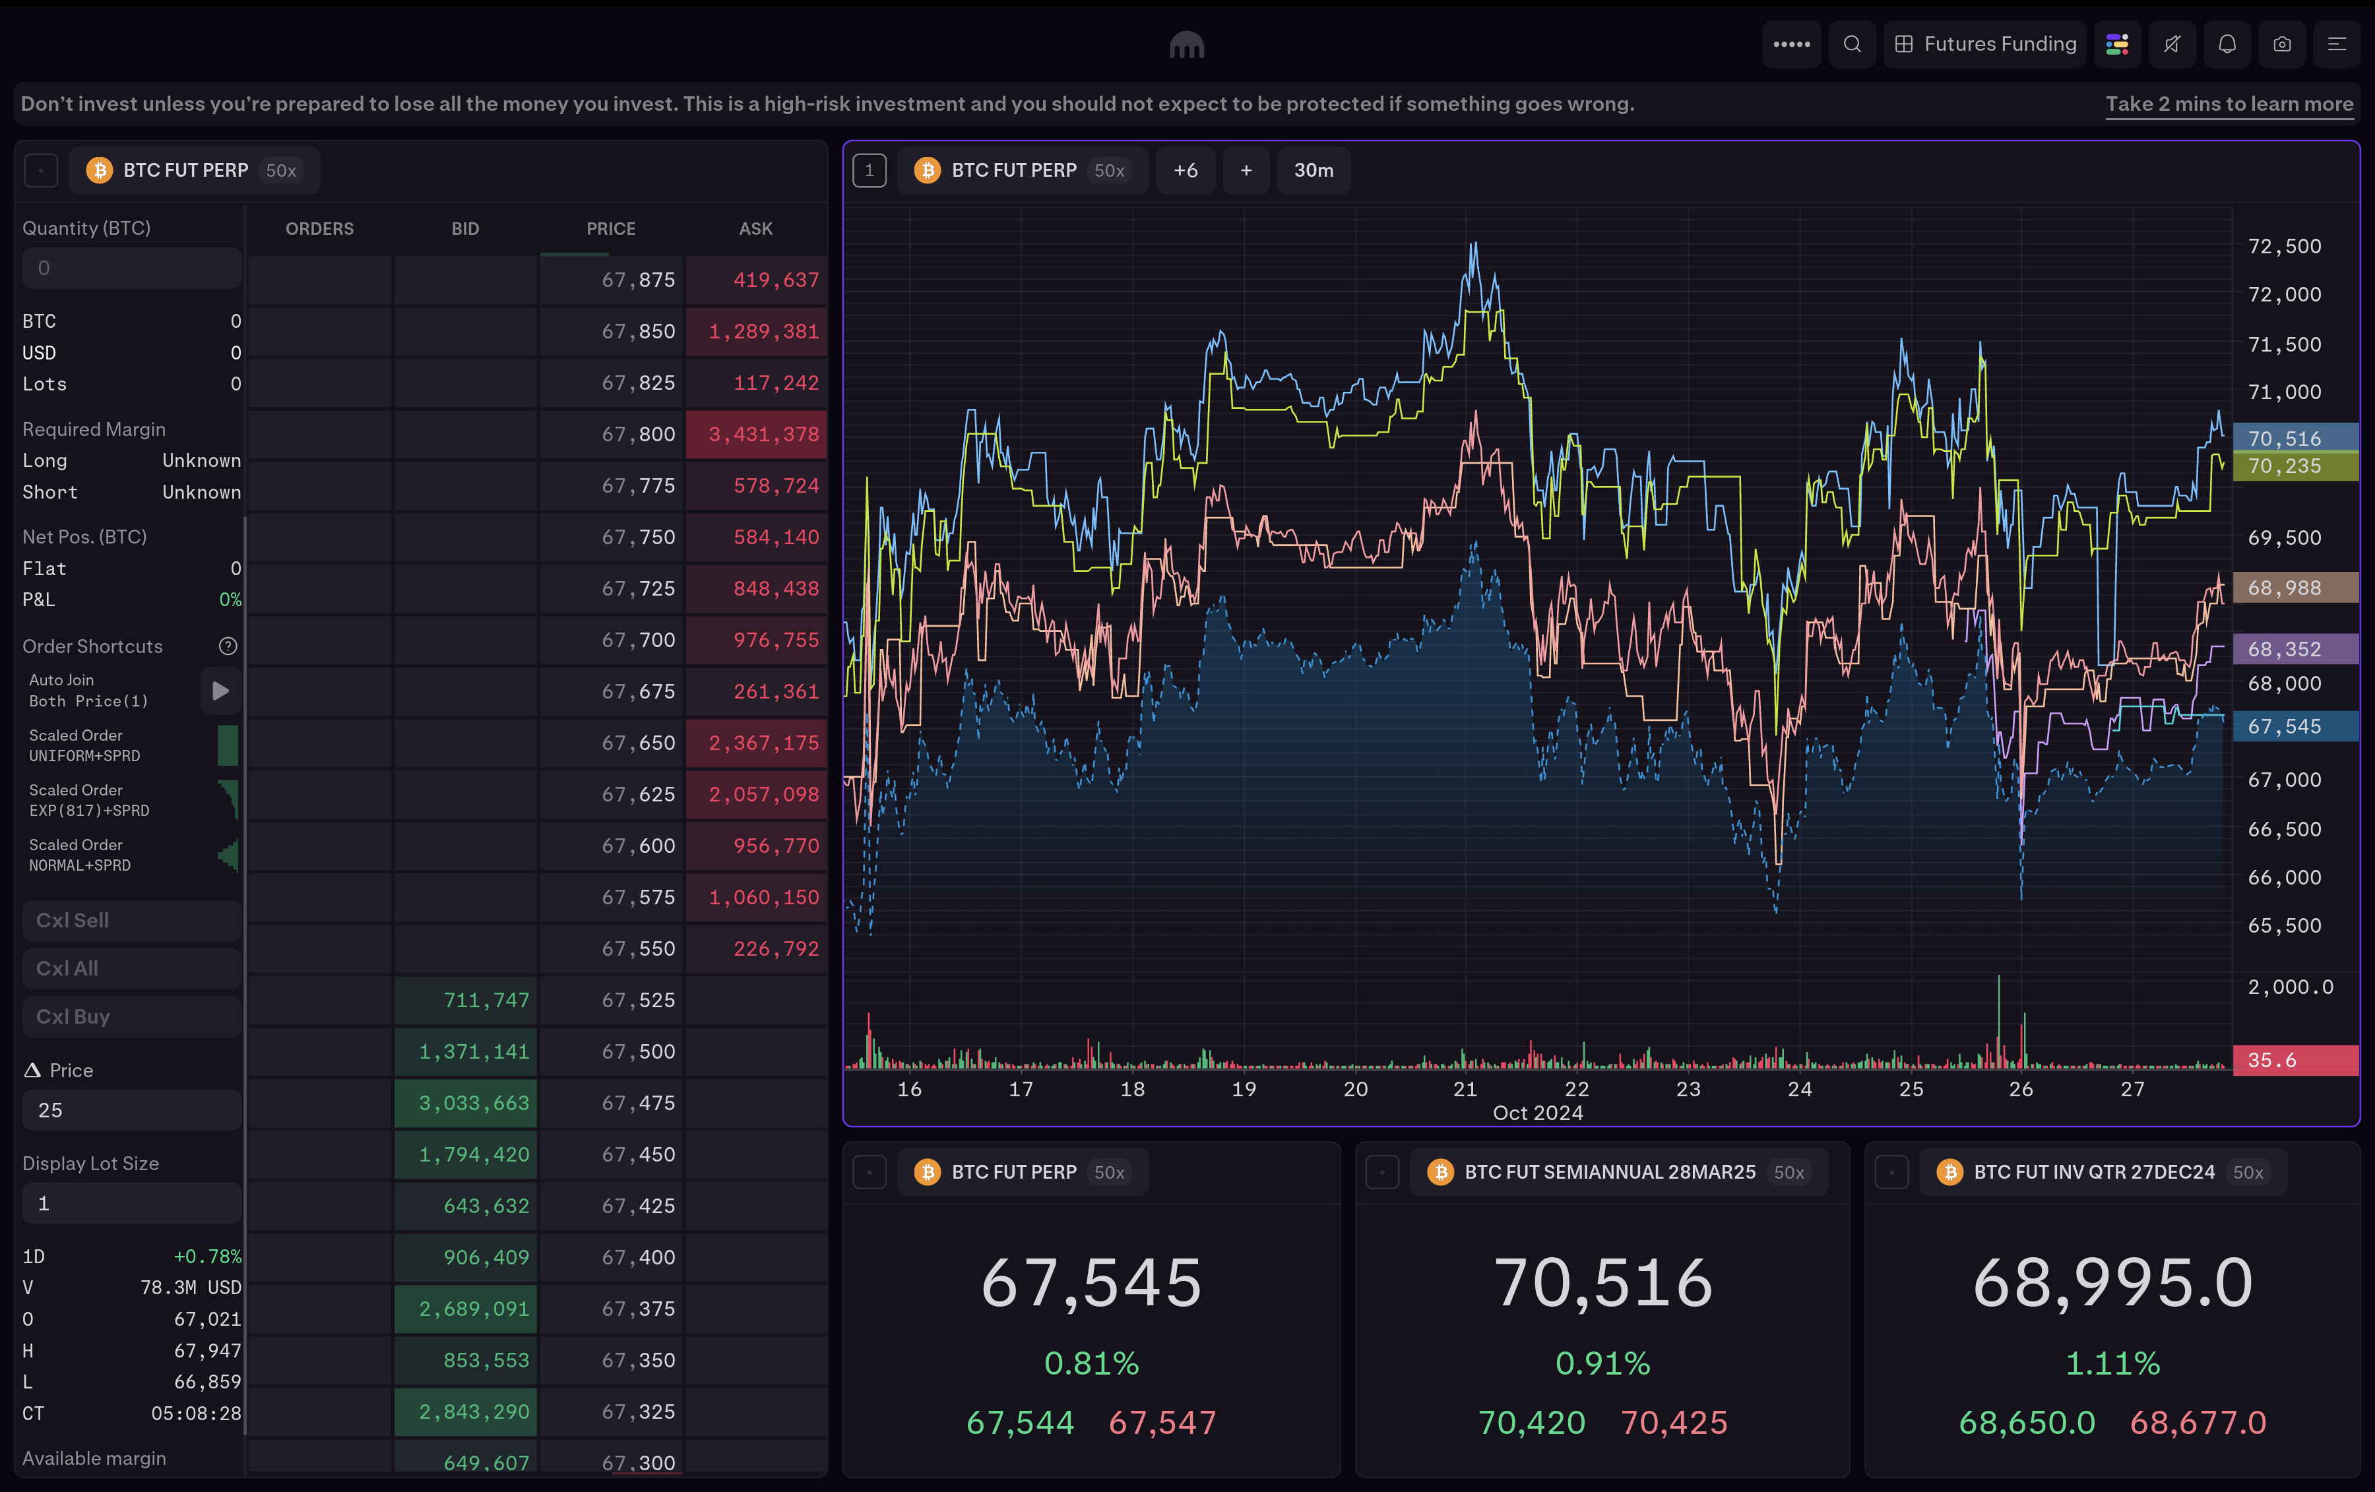This screenshot has width=2375, height=1492.
Task: Follow the 'Take 2 mins to learn more' link
Action: (2229, 104)
